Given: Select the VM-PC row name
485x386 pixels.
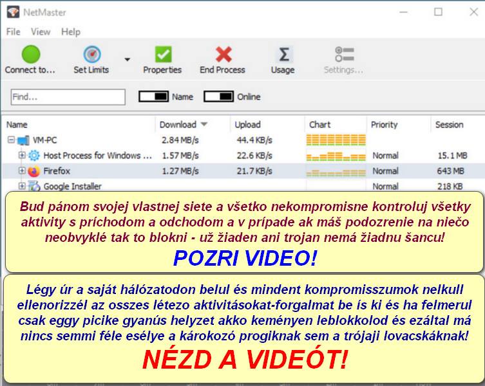Looking at the screenshot, I should click(x=45, y=140).
